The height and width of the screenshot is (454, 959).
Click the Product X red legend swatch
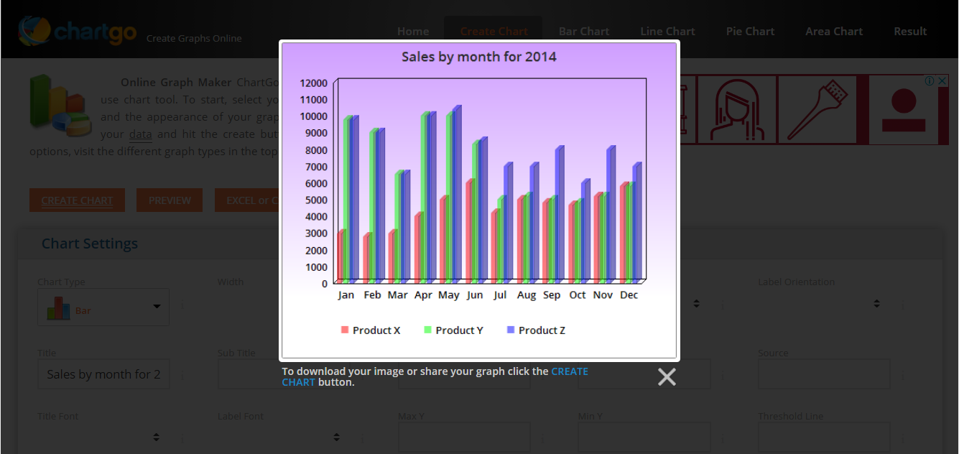pyautogui.click(x=345, y=330)
